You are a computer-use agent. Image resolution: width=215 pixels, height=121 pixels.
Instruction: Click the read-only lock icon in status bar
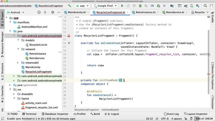point(186,119)
